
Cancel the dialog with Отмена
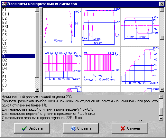pos(130,128)
